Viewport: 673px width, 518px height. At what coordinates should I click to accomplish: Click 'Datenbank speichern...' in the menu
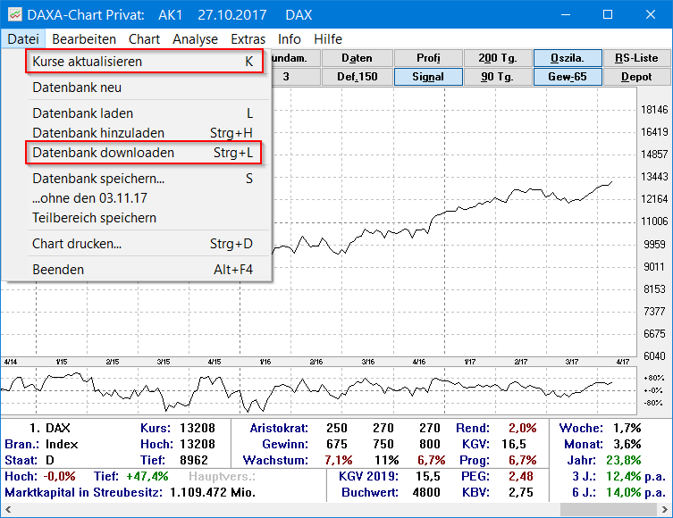pos(98,179)
